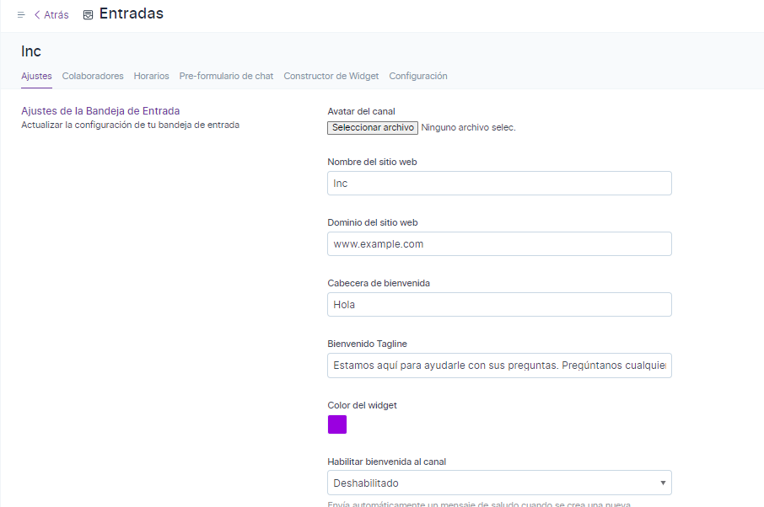The image size is (764, 507).
Task: Focus the Dominio del sitio web field
Action: tap(499, 244)
